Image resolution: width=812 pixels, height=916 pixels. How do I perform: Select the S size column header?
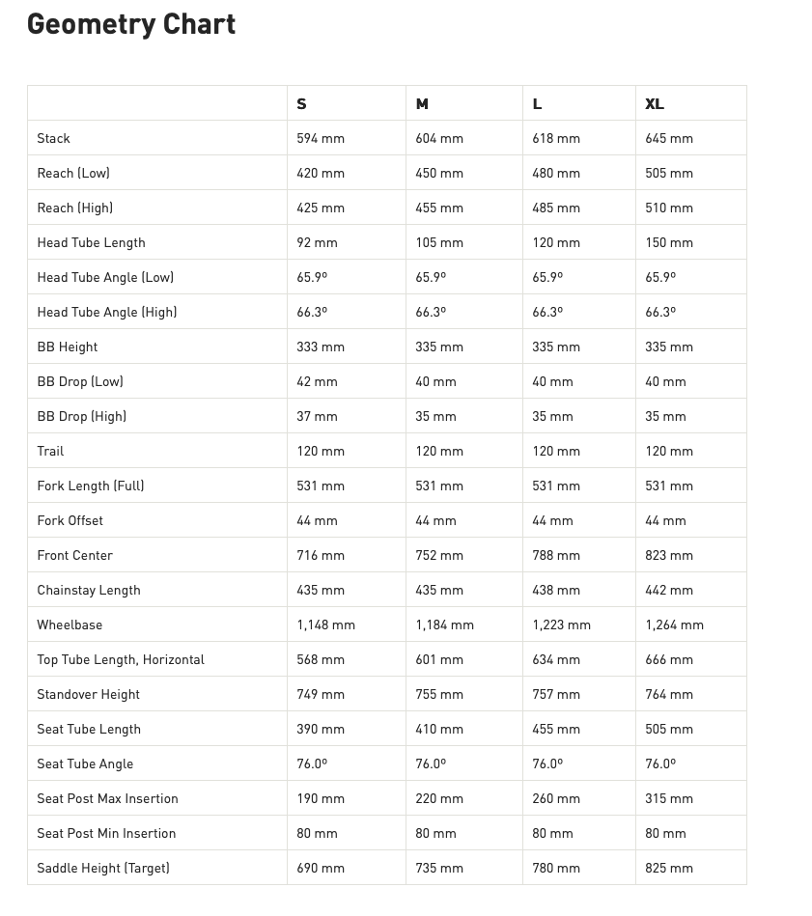click(x=302, y=104)
